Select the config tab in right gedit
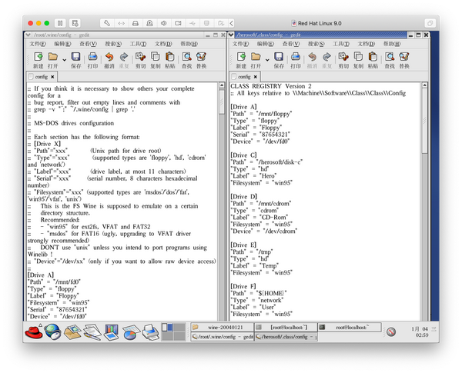The height and width of the screenshot is (373, 462). [x=245, y=77]
